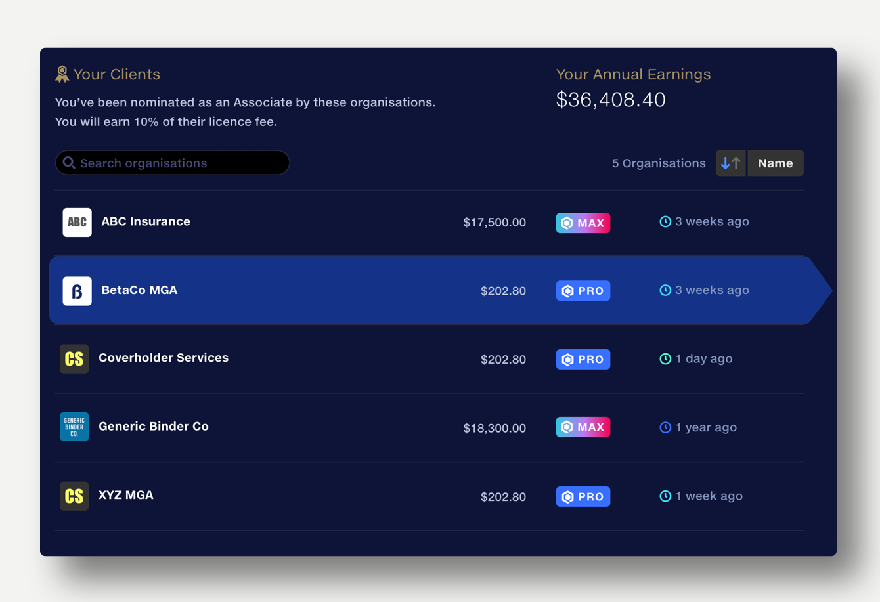The width and height of the screenshot is (880, 602).
Task: Expand the BetaCo MGA row arrow
Action: 820,290
